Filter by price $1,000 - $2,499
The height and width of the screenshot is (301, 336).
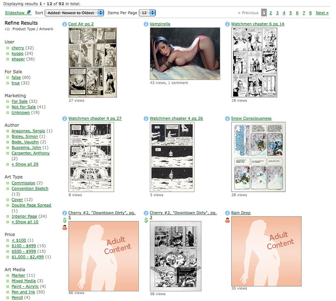click(28, 257)
